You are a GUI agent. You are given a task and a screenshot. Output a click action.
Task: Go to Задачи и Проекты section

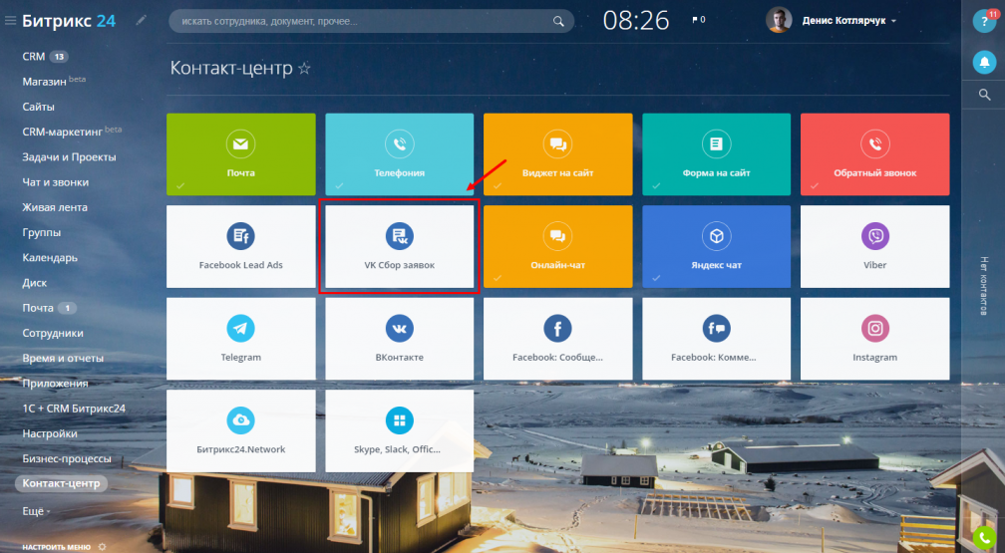69,157
